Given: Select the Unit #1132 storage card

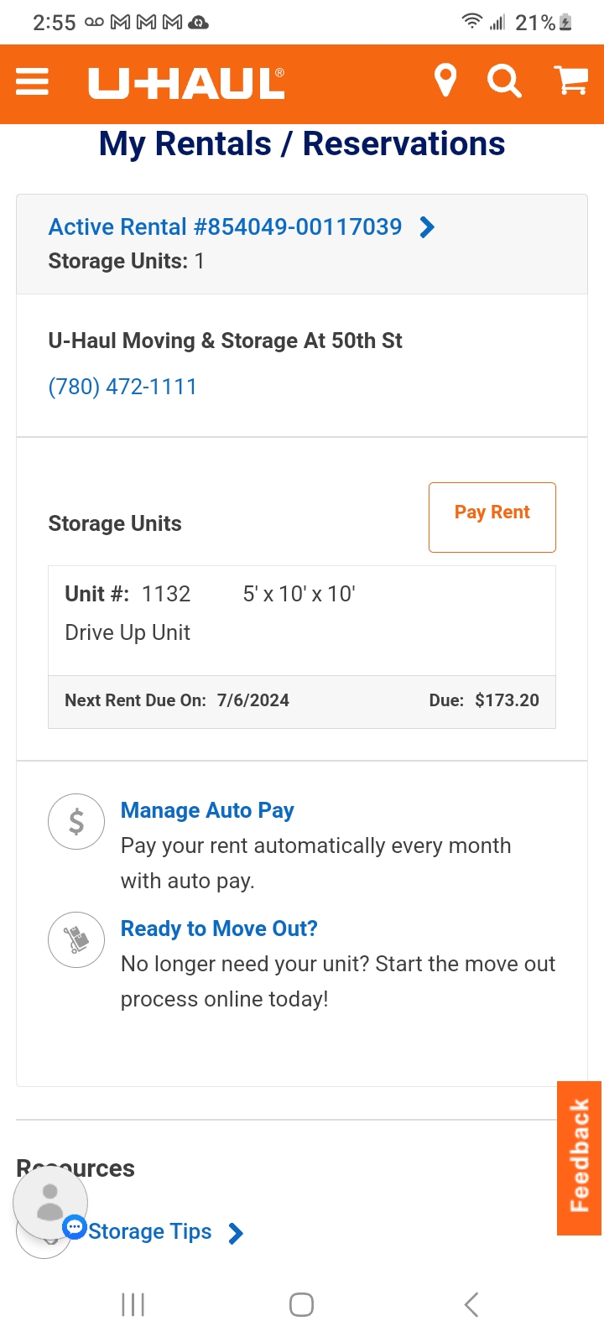Looking at the screenshot, I should (x=302, y=621).
